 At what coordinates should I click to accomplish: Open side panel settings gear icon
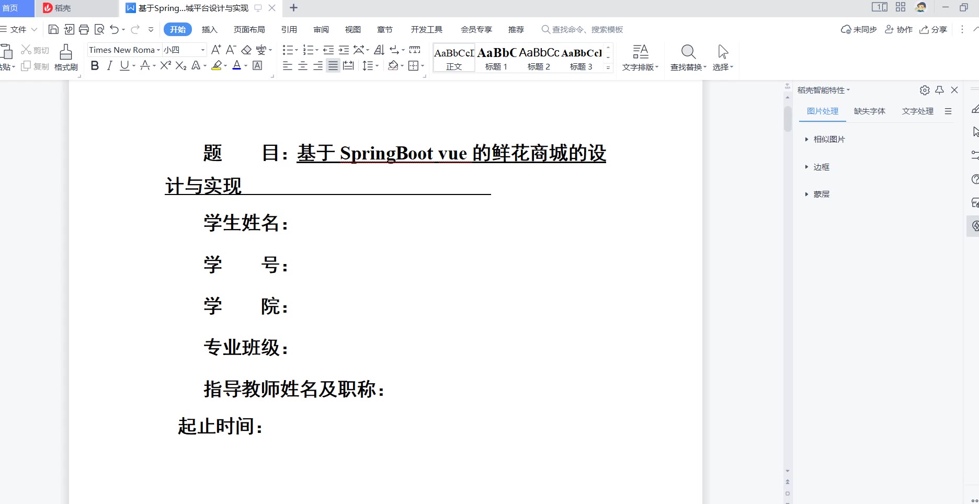(925, 90)
